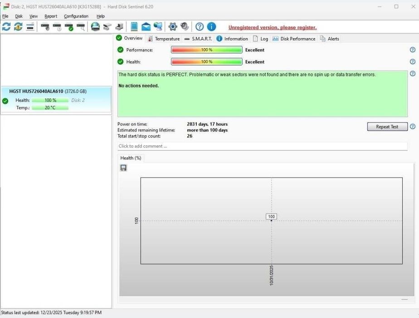The image size is (419, 318).
Task: Click the refresh-with-warning toolbar icon
Action: tap(18, 27)
